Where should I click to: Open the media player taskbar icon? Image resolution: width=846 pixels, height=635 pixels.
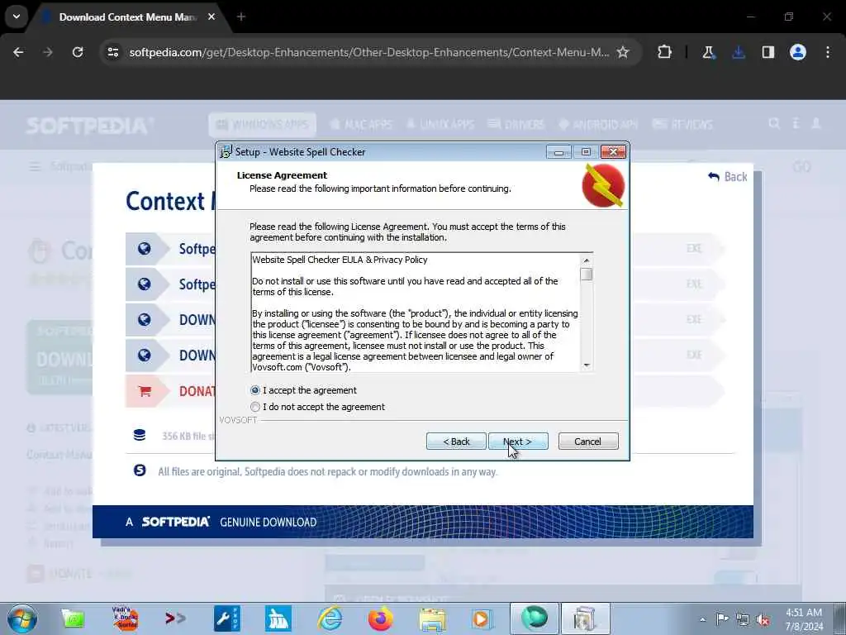(482, 618)
